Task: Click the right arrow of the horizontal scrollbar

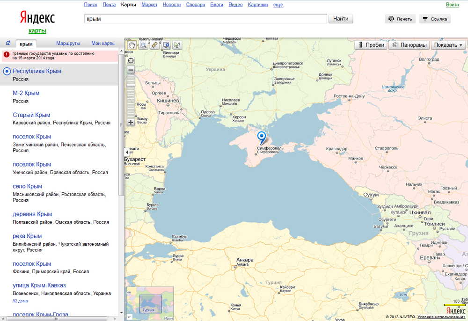Action: click(x=115, y=319)
